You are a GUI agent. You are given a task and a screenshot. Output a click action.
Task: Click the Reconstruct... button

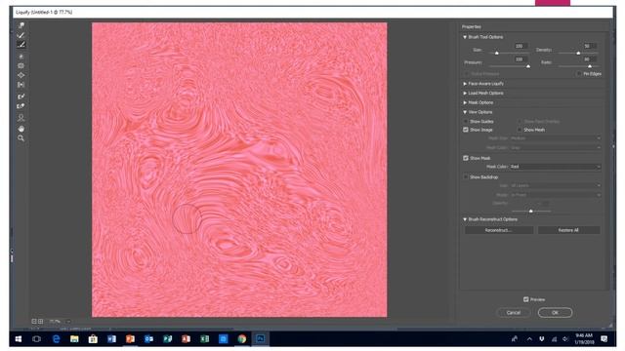[x=499, y=230]
